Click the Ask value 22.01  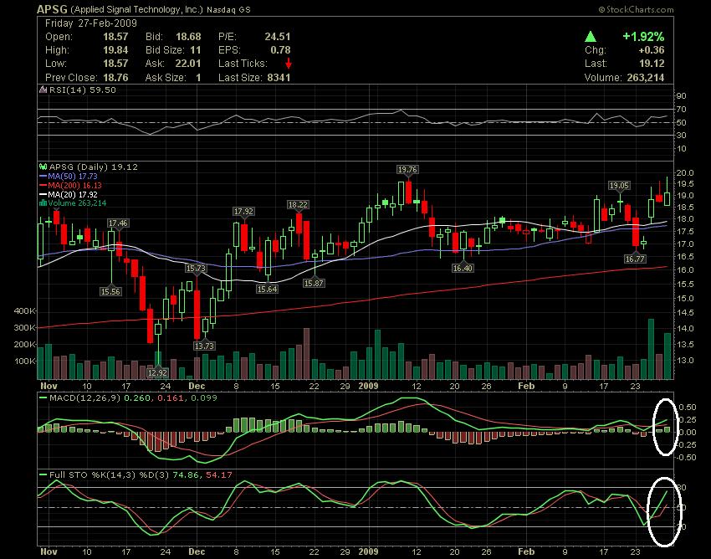188,64
